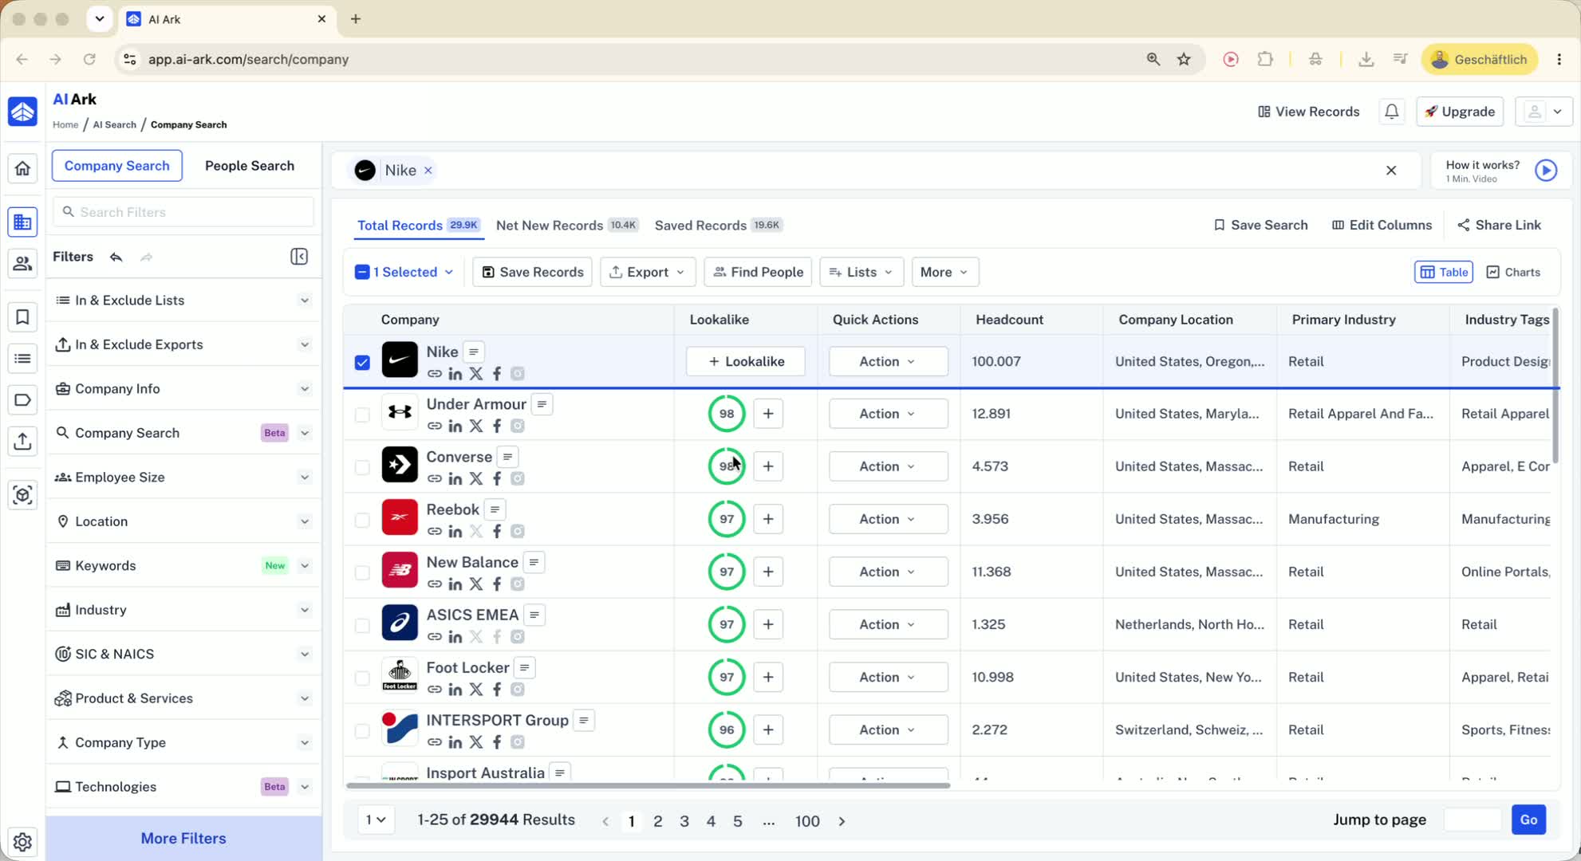Show Foot Locker's description note icon
The height and width of the screenshot is (861, 1581).
click(524, 667)
